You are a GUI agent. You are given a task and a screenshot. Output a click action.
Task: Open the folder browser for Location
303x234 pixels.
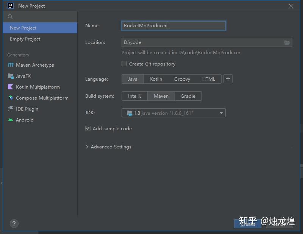[x=287, y=42]
